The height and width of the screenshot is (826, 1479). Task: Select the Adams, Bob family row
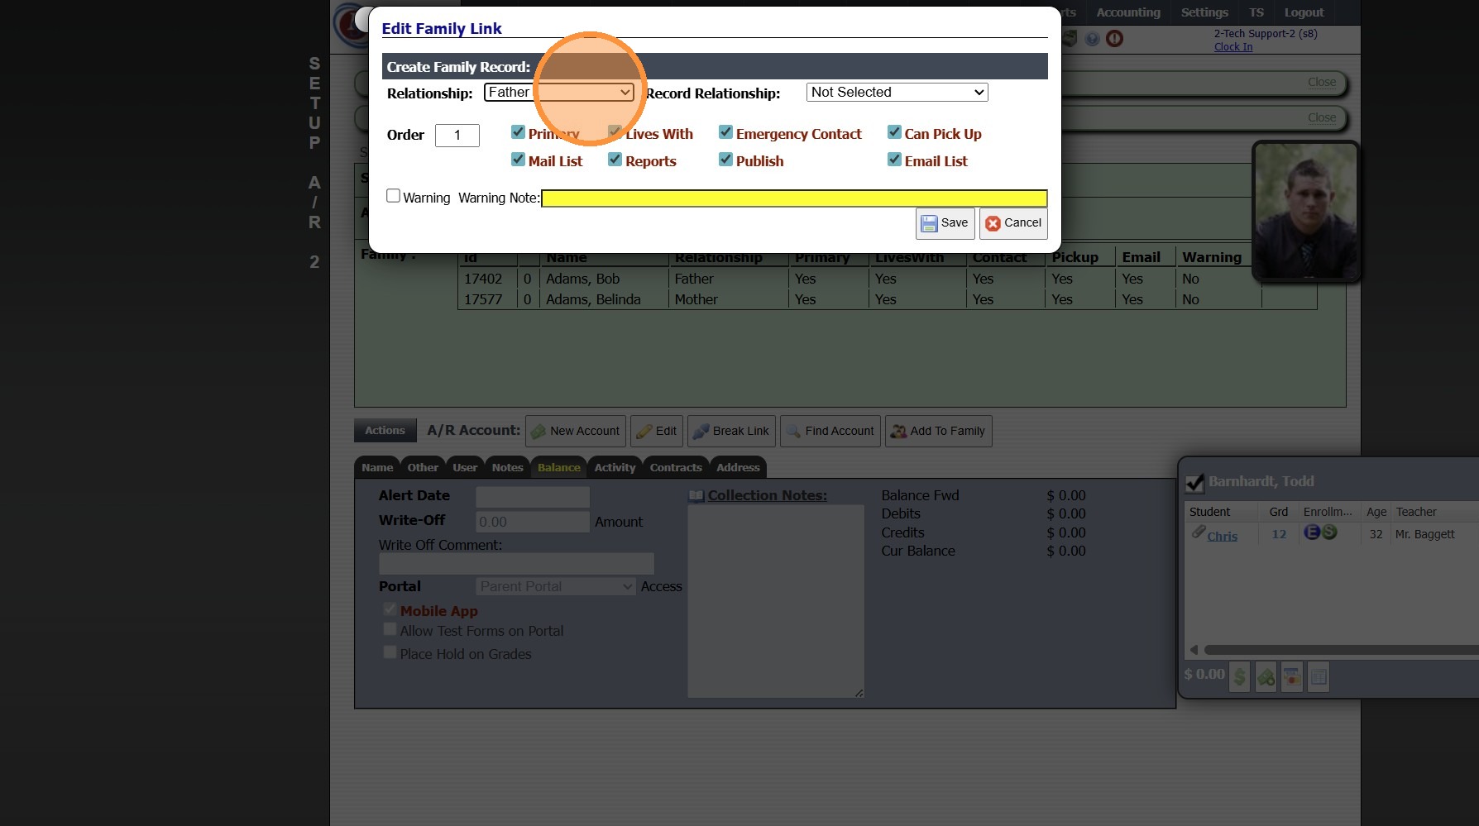tap(887, 279)
